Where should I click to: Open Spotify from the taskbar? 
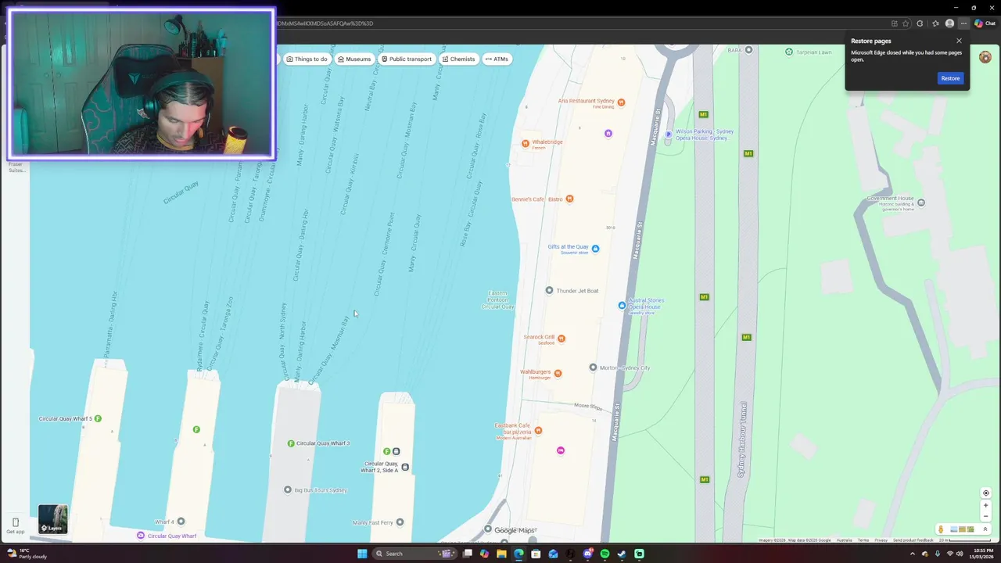click(605, 554)
